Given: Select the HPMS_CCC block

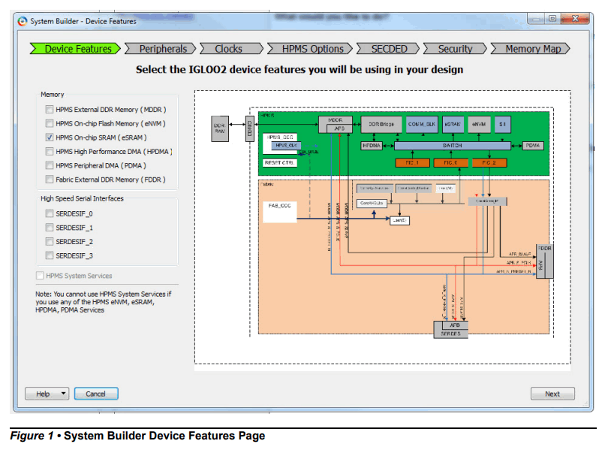Looking at the screenshot, I should click(281, 143).
